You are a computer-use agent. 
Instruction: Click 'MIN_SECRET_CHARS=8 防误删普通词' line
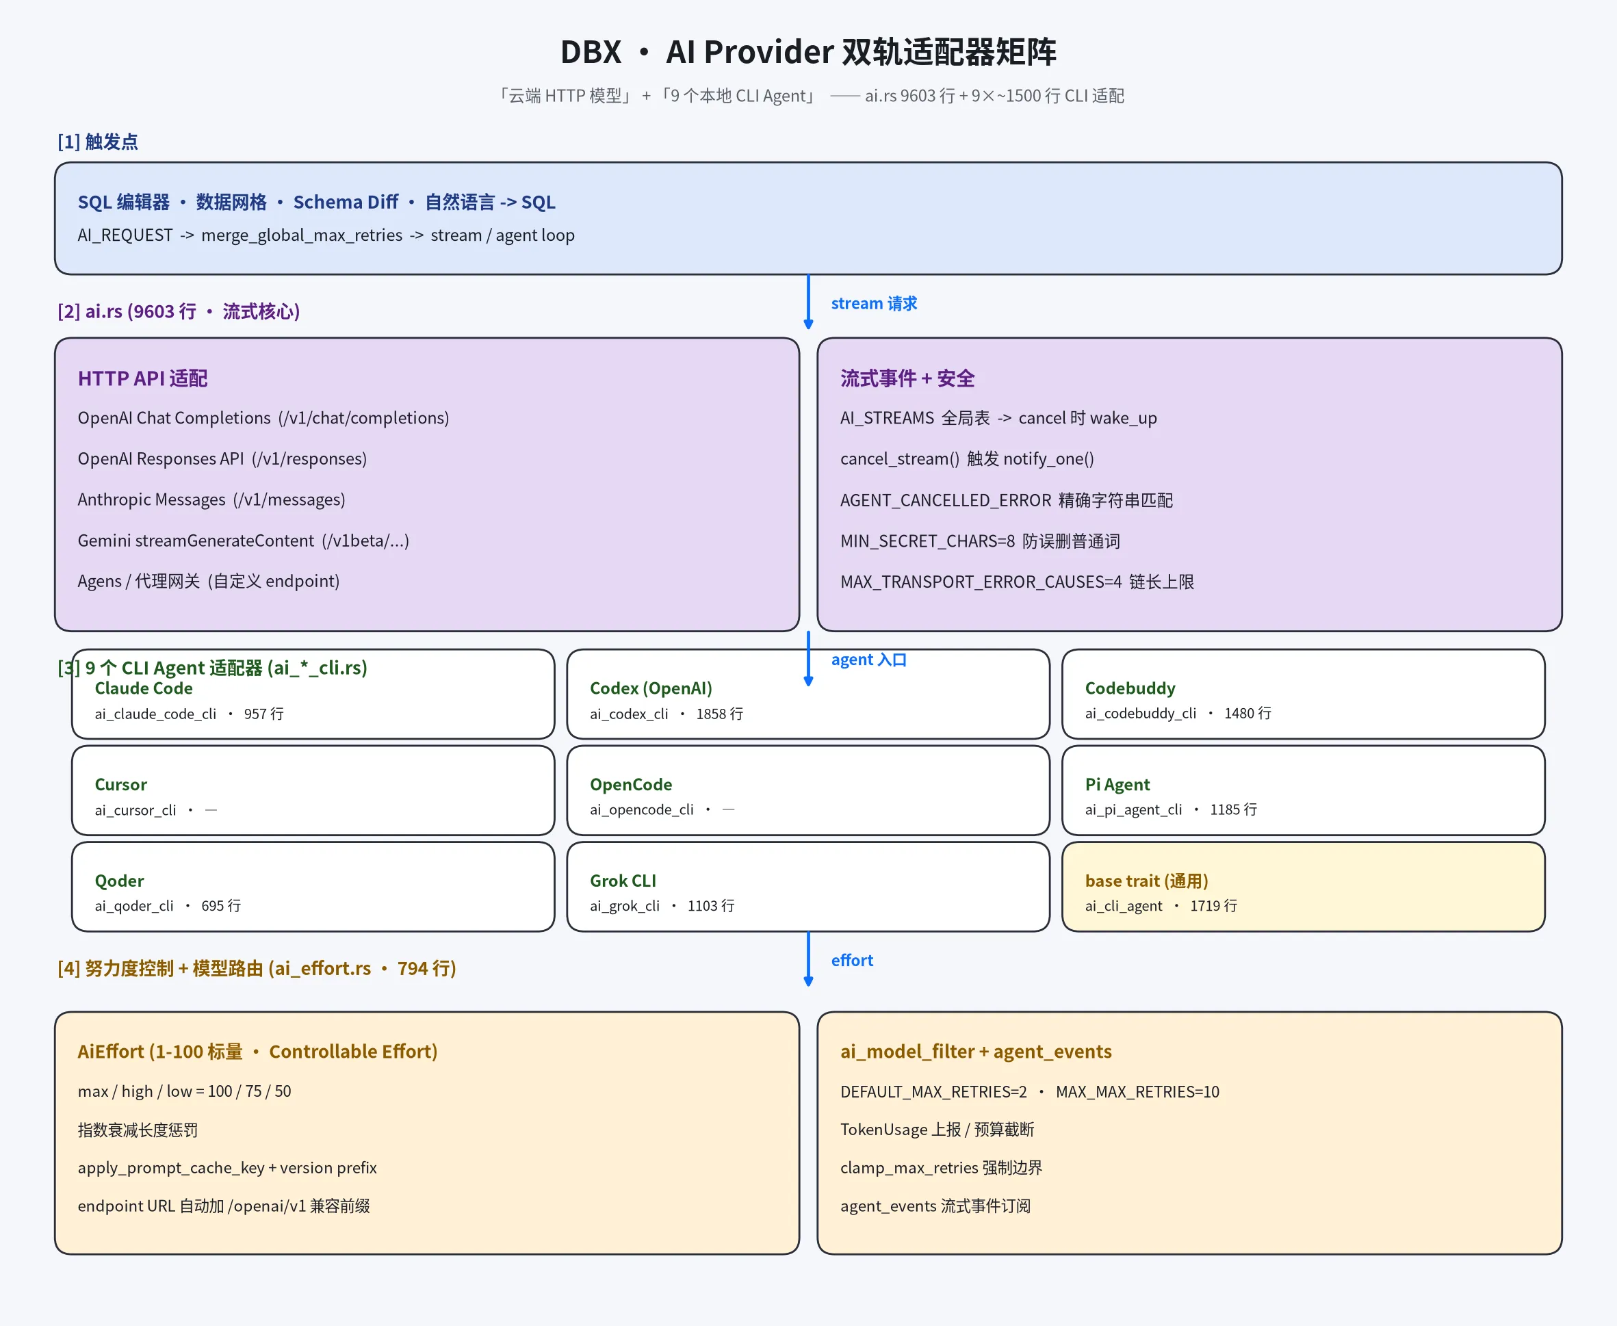pos(980,541)
